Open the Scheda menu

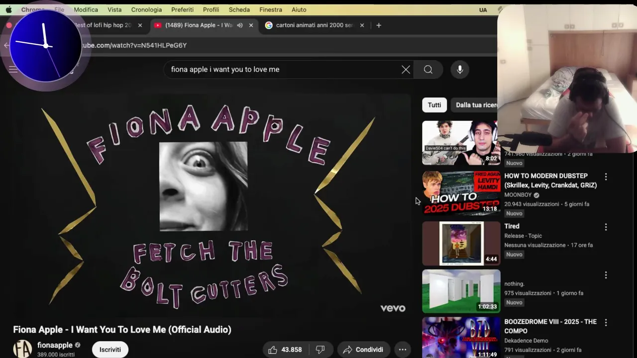coord(239,9)
